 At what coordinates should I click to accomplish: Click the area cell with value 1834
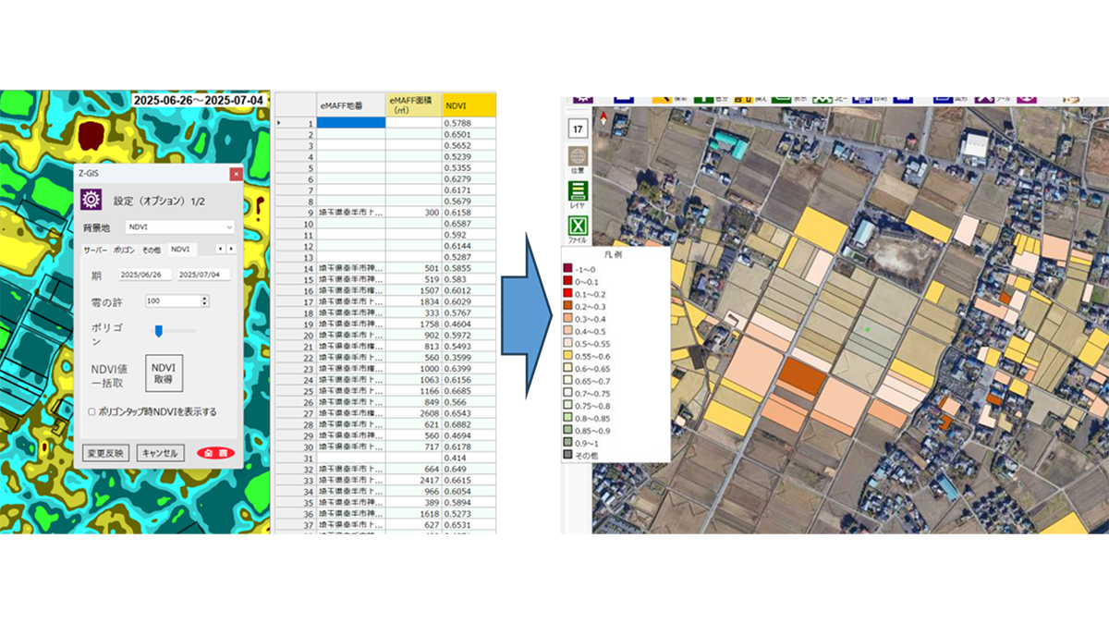414,301
